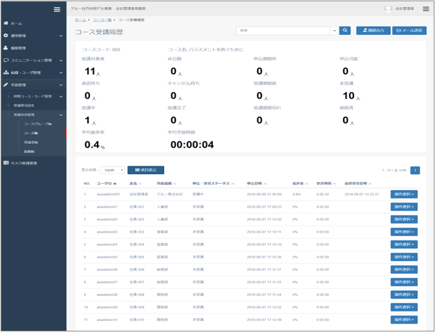This screenshot has width=435, height=332.
Task: Open タスク処理管理 in the sidebar
Action: point(25,163)
